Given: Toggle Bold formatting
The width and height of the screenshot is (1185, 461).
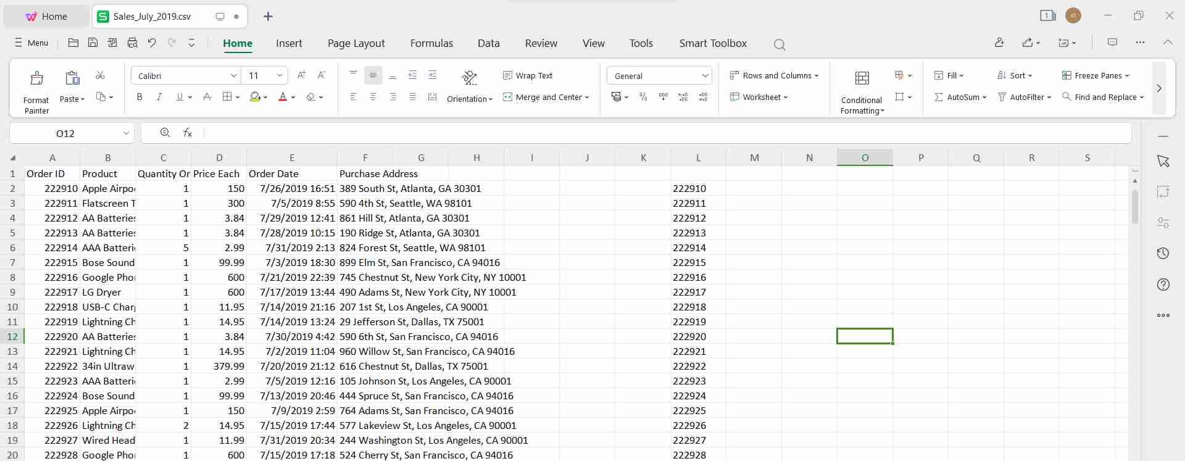Looking at the screenshot, I should click(139, 97).
